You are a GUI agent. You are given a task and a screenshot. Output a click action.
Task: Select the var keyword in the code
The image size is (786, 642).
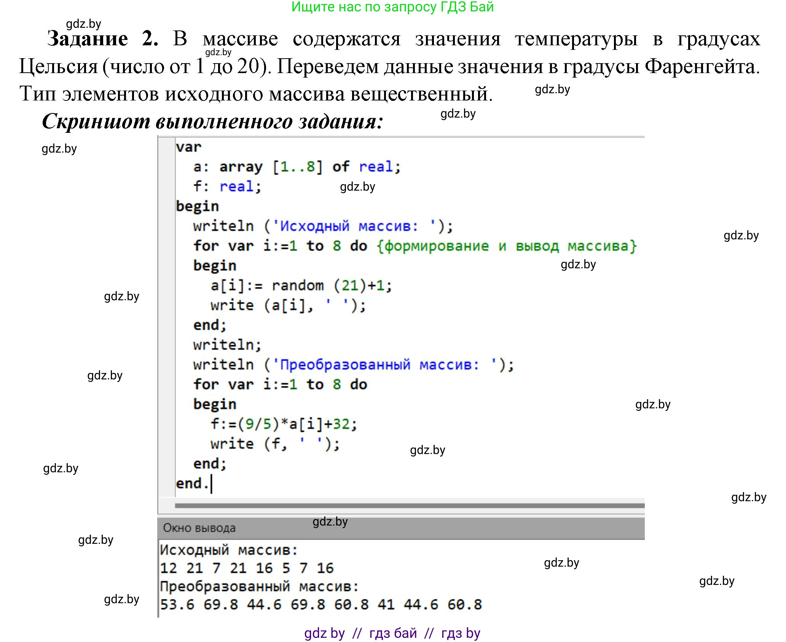coord(187,147)
